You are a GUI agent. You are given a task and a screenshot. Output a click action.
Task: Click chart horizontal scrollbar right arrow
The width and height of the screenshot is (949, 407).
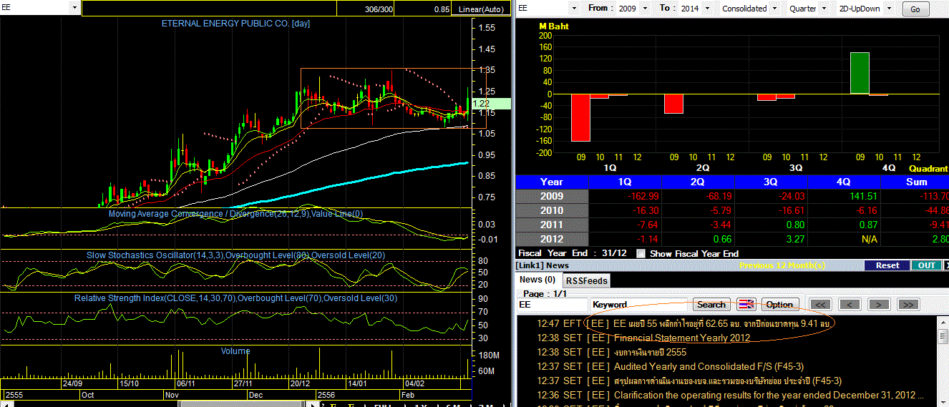[x=313, y=405]
